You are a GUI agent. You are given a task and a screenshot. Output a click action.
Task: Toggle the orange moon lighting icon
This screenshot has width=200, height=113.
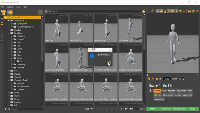[172, 11]
